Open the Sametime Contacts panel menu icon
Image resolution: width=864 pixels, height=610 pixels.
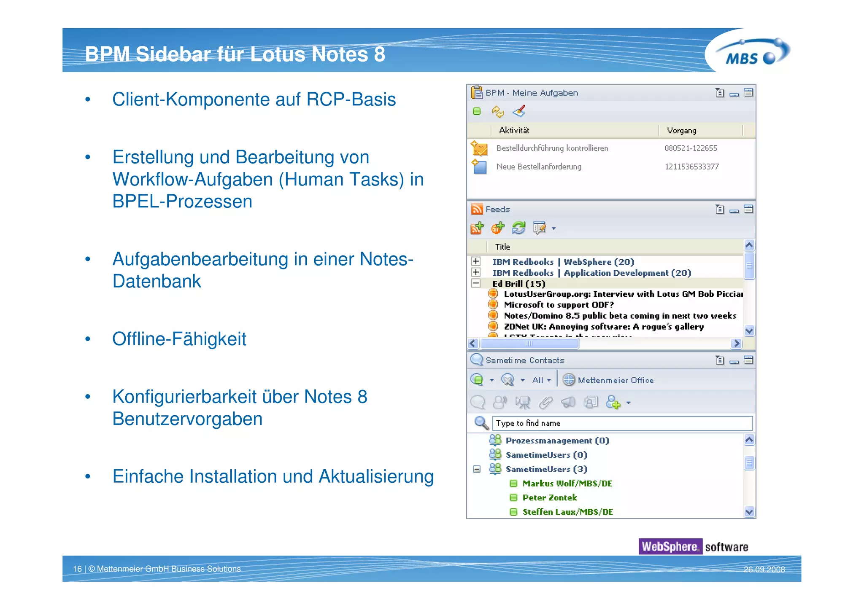720,360
